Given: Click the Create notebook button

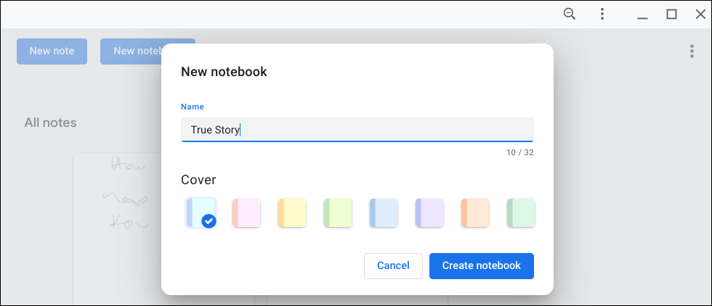Looking at the screenshot, I should pyautogui.click(x=481, y=265).
